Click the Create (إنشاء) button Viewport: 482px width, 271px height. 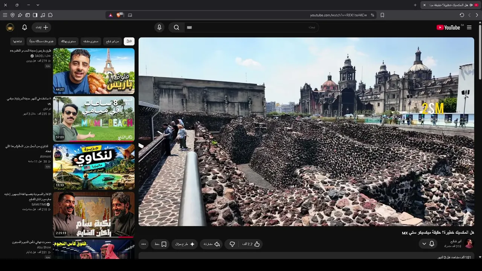point(41,27)
